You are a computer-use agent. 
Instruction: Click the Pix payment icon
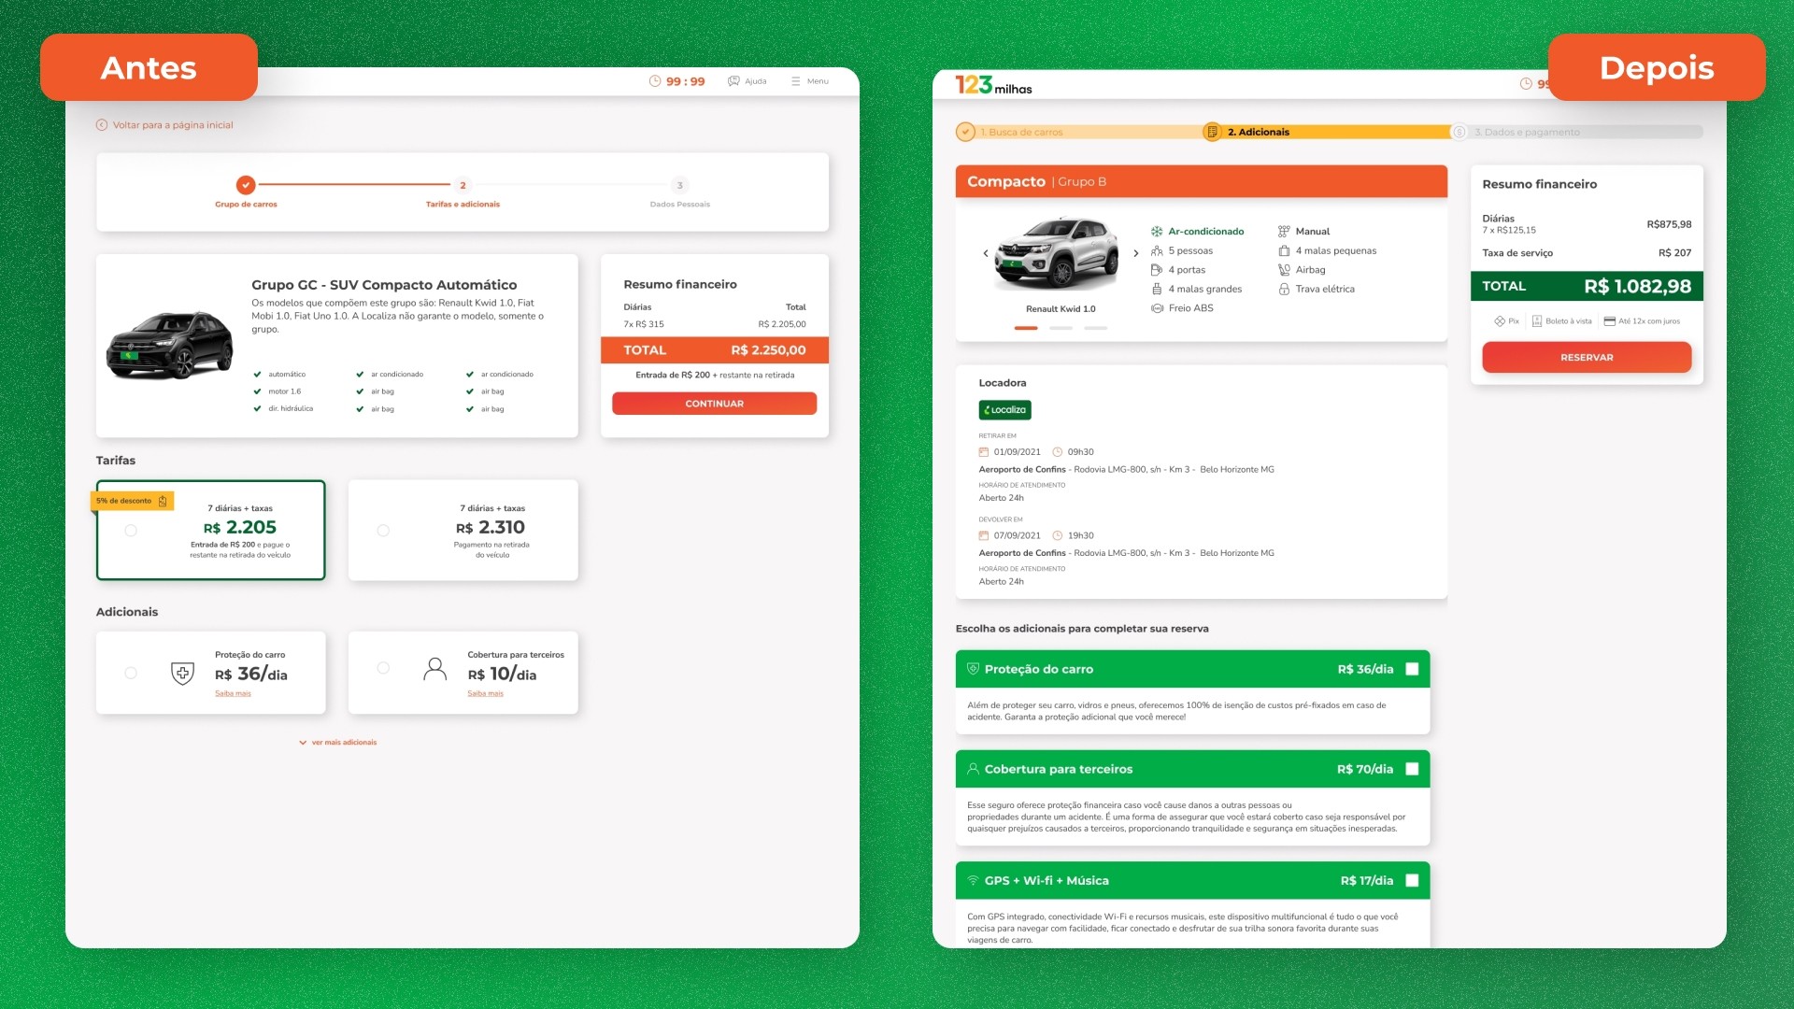1499,321
